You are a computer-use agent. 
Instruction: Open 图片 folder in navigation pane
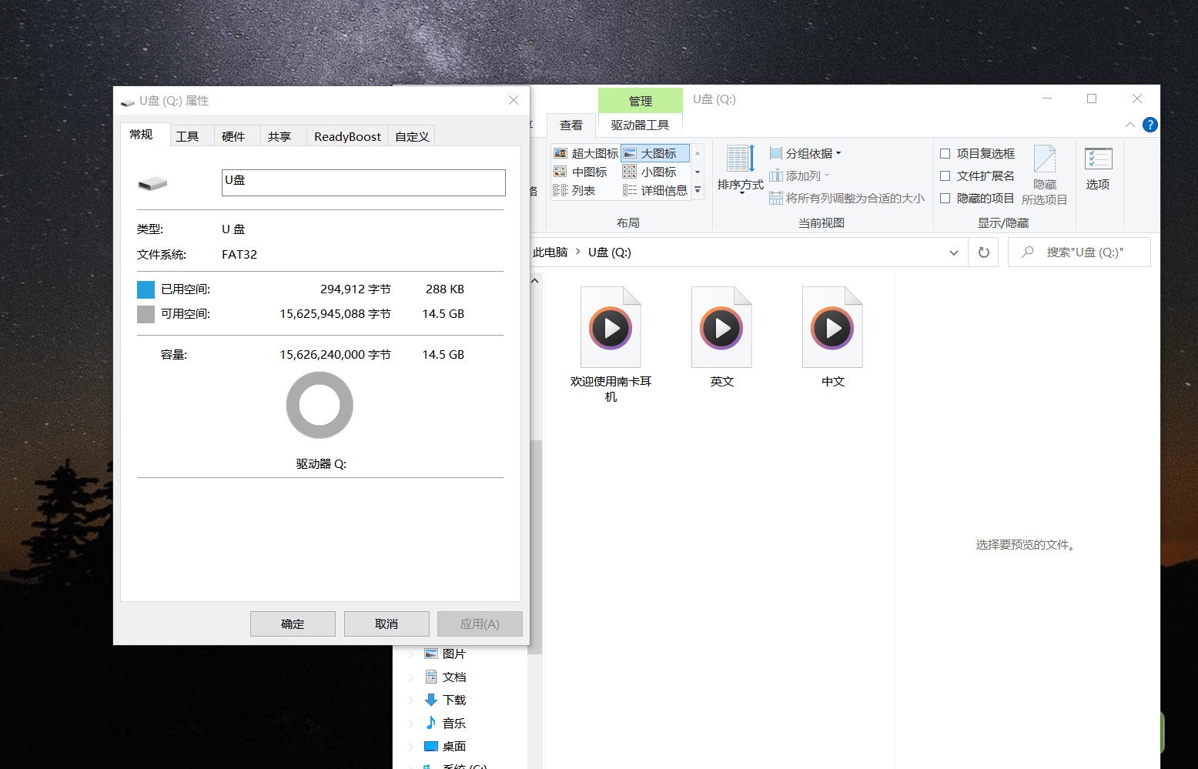(x=453, y=654)
